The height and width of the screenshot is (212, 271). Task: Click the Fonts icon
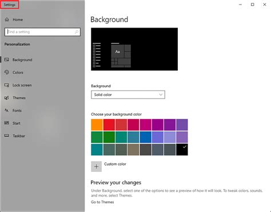coord(7,111)
